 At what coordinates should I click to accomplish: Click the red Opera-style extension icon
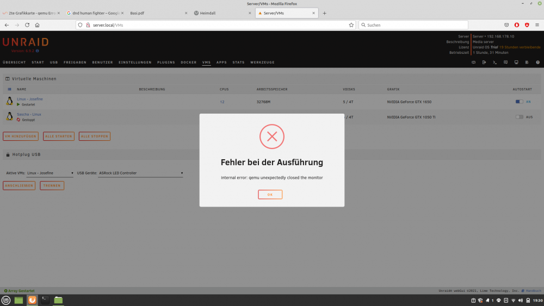[x=517, y=25]
